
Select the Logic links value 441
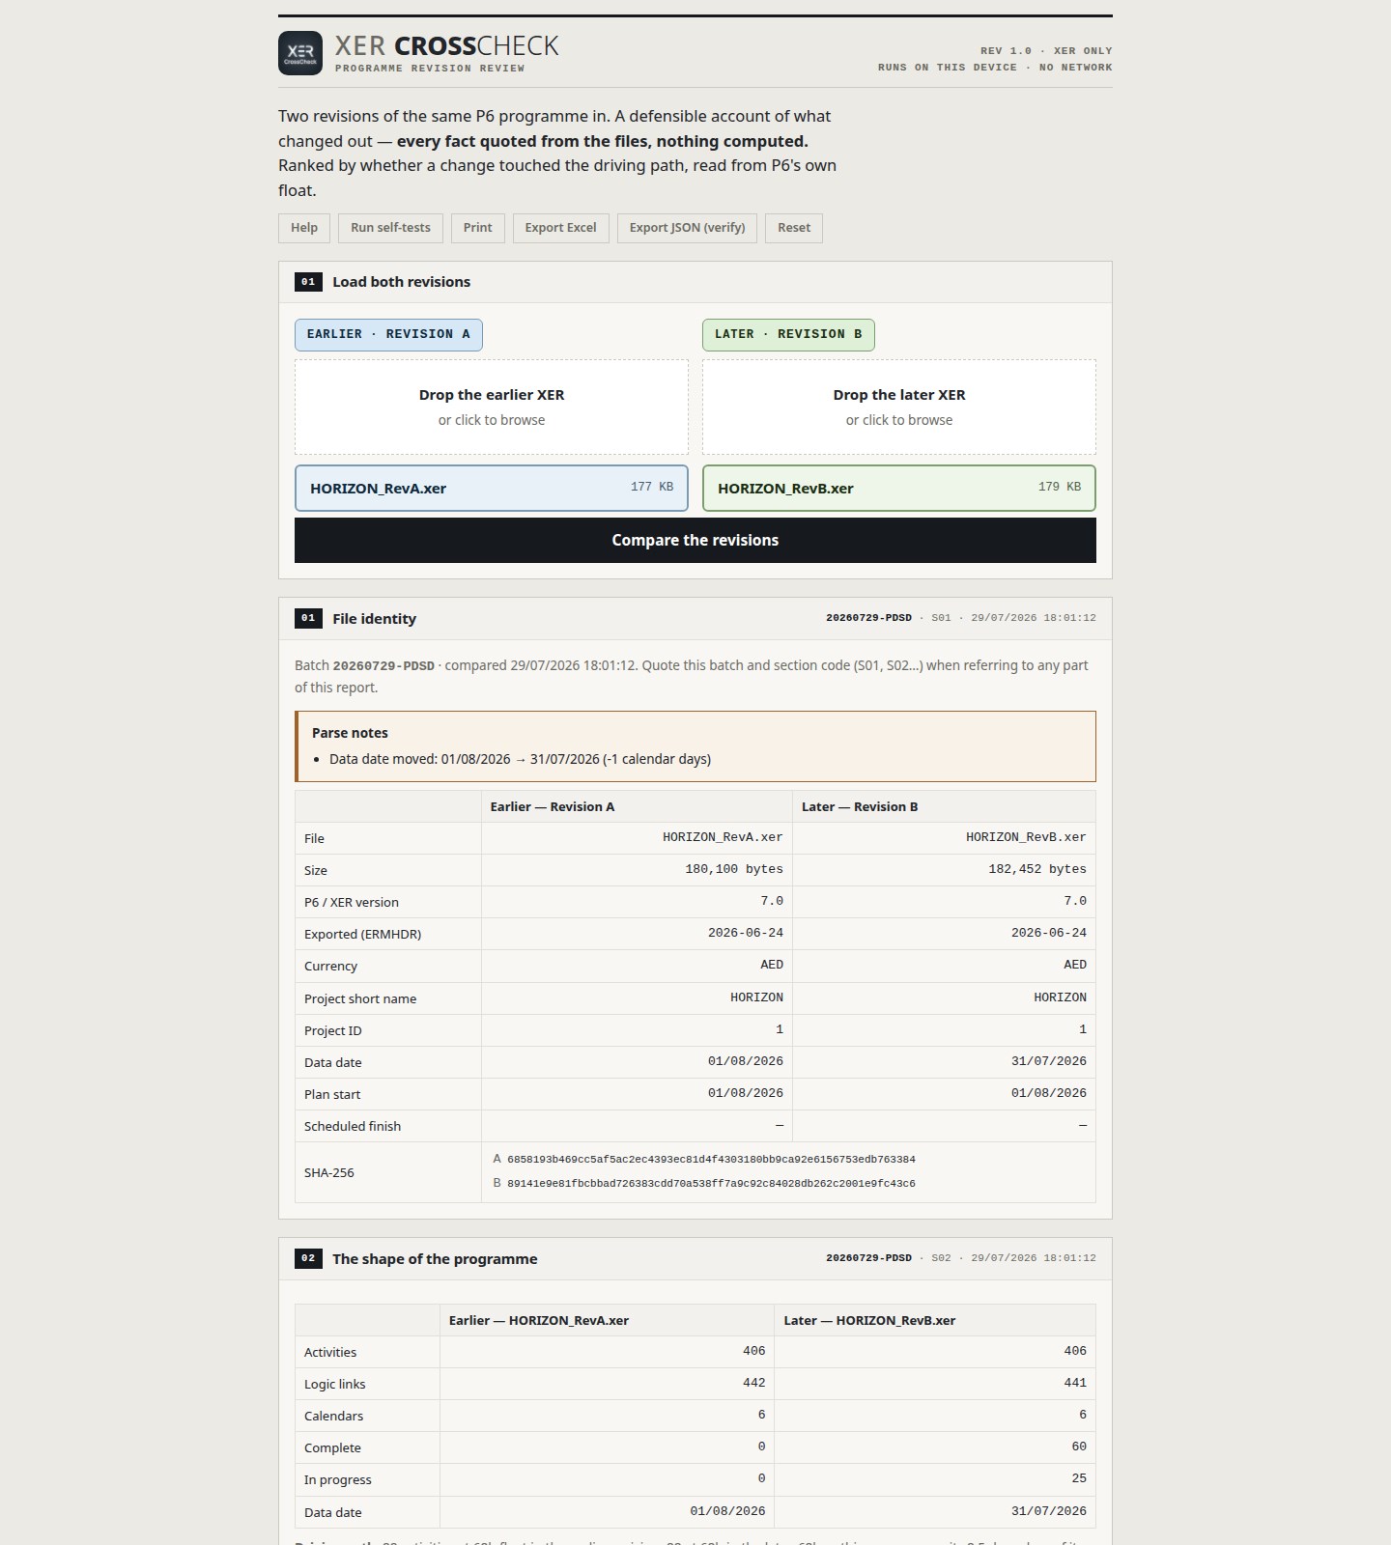(1075, 1383)
